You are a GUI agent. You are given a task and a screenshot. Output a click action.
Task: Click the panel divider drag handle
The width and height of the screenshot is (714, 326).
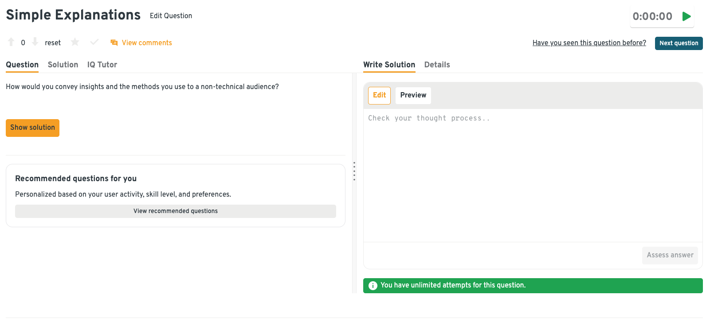pyautogui.click(x=354, y=171)
